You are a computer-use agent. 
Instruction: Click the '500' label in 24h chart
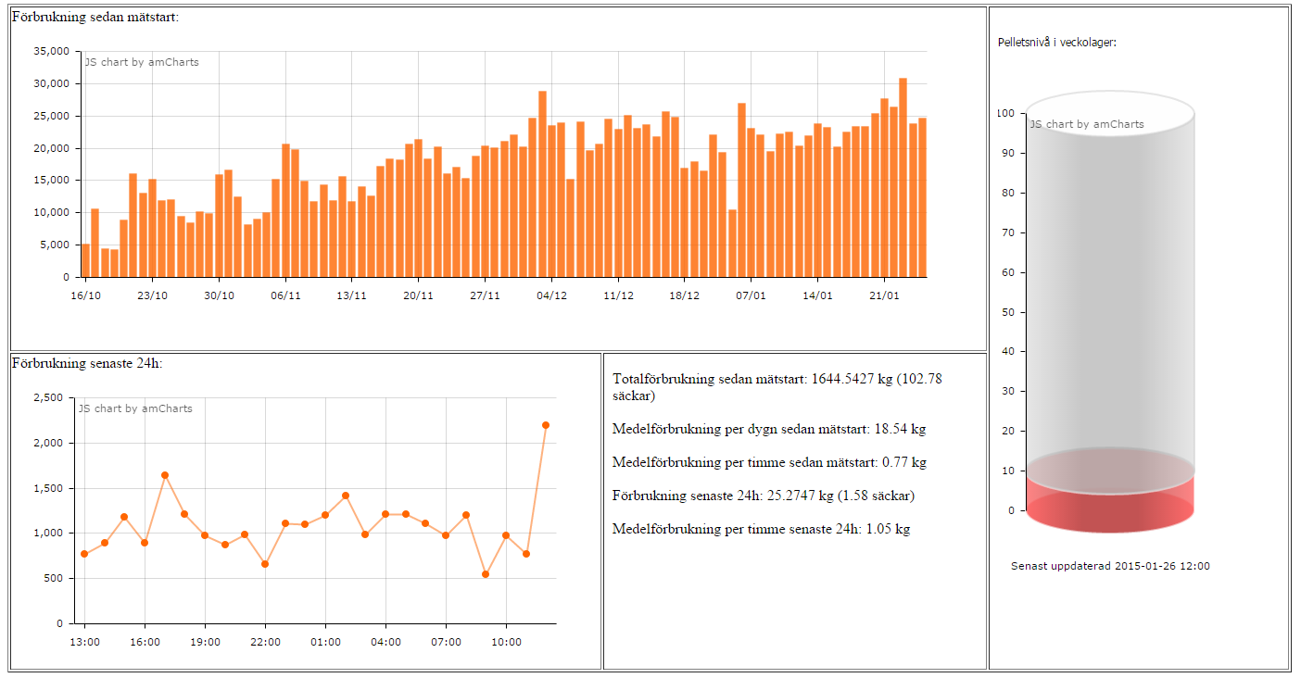[x=54, y=579]
